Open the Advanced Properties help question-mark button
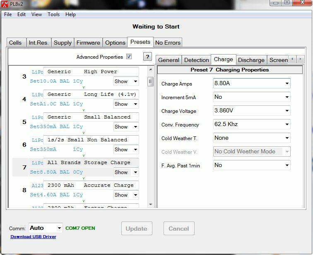This screenshot has width=313, height=255. pyautogui.click(x=147, y=57)
